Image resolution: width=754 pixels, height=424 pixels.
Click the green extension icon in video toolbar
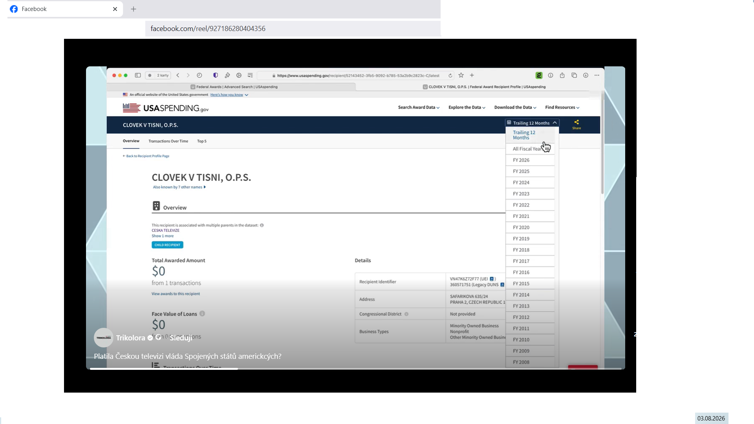click(539, 75)
